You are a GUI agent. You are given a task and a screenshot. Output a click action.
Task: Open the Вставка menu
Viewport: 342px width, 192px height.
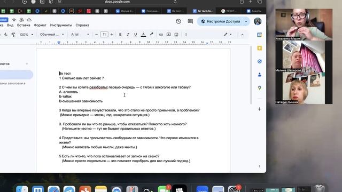pos(24,25)
